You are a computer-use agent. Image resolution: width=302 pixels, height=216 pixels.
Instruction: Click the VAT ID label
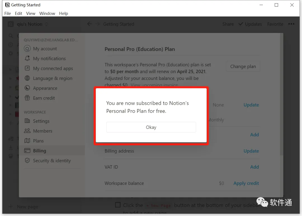coord(111,167)
